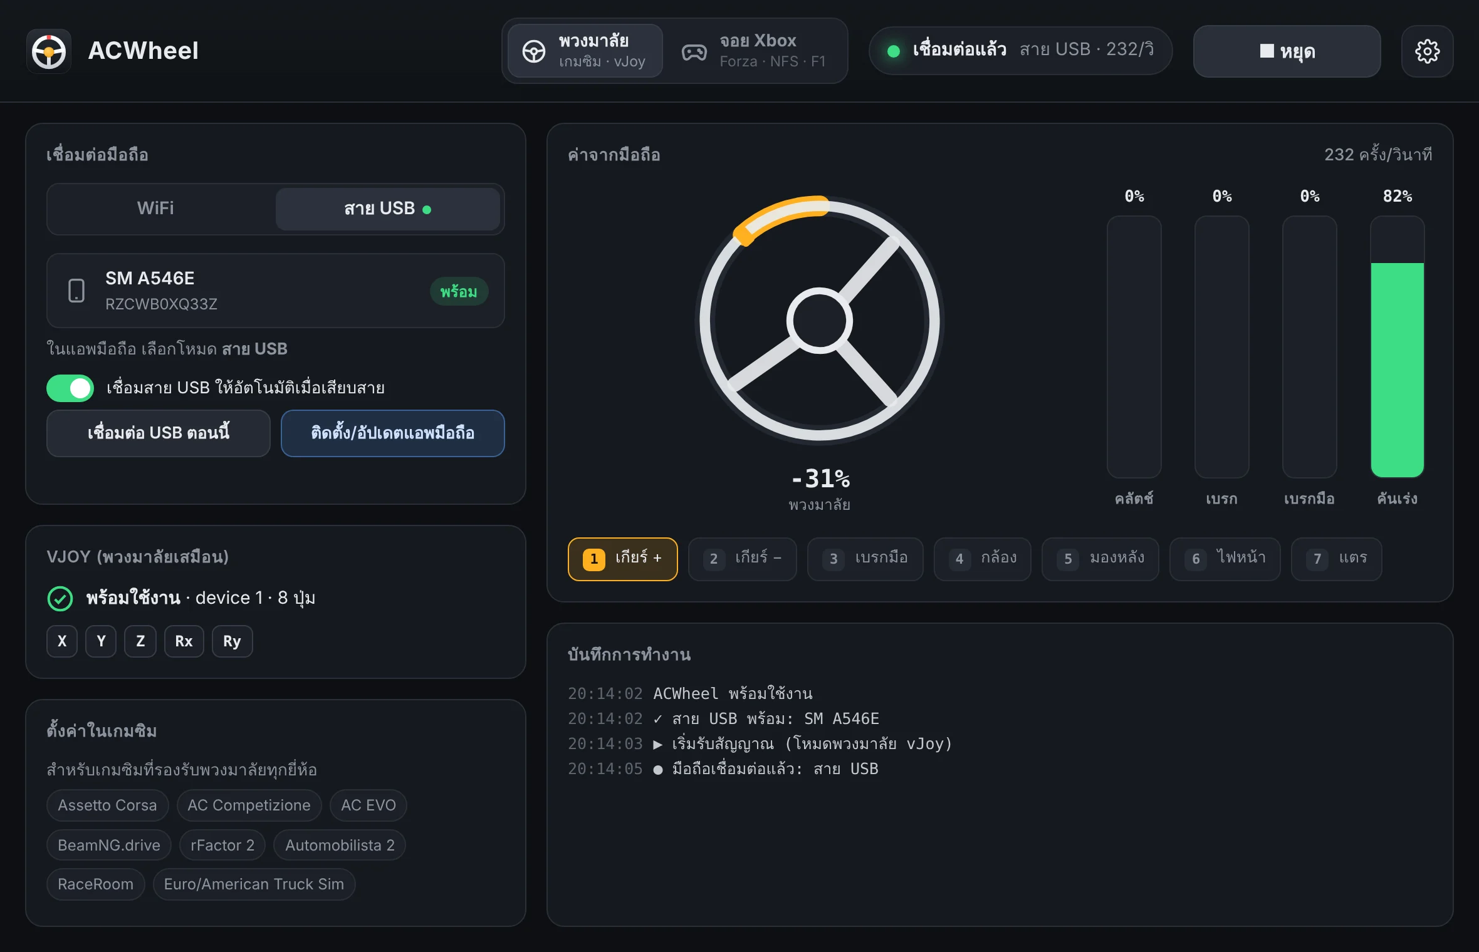Click the Euro/American Truck Sim chip
The image size is (1479, 952).
point(254,884)
